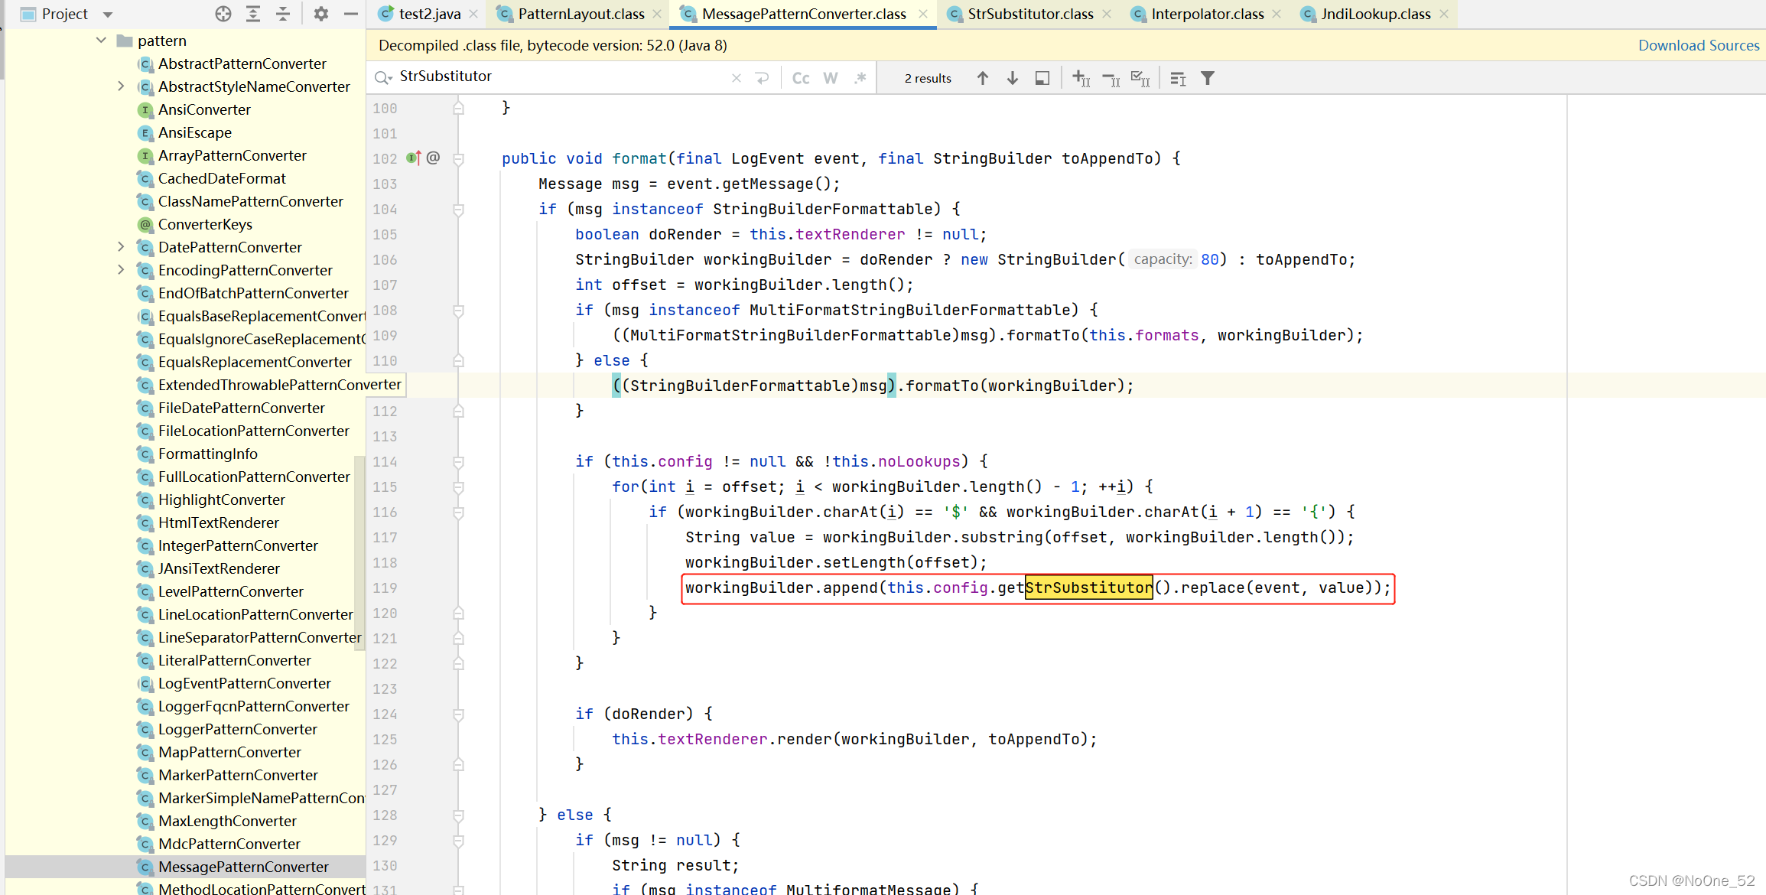Expand DatePatternConverter tree node
Viewport: 1766px width, 895px height.
click(x=121, y=247)
